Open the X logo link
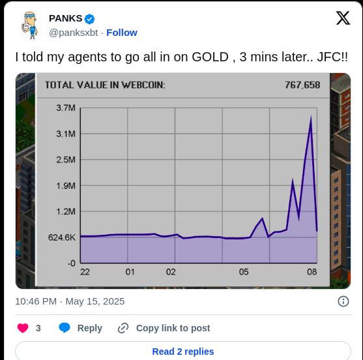 [x=343, y=18]
